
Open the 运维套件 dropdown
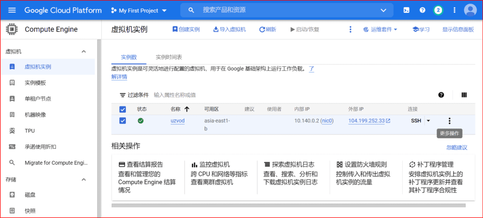pyautogui.click(x=381, y=30)
